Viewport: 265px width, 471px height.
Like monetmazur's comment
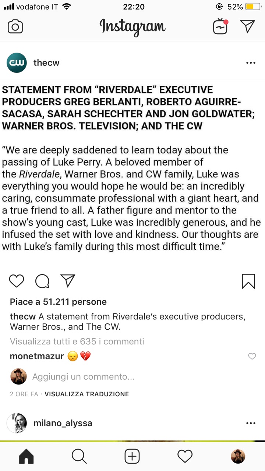[x=252, y=356]
